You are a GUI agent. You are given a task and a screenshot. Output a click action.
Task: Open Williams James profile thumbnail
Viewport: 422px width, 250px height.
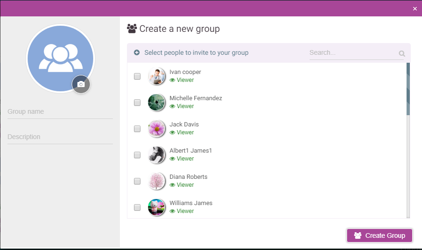(156, 207)
